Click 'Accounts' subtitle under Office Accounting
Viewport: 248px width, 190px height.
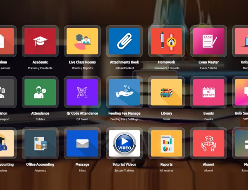(40, 171)
